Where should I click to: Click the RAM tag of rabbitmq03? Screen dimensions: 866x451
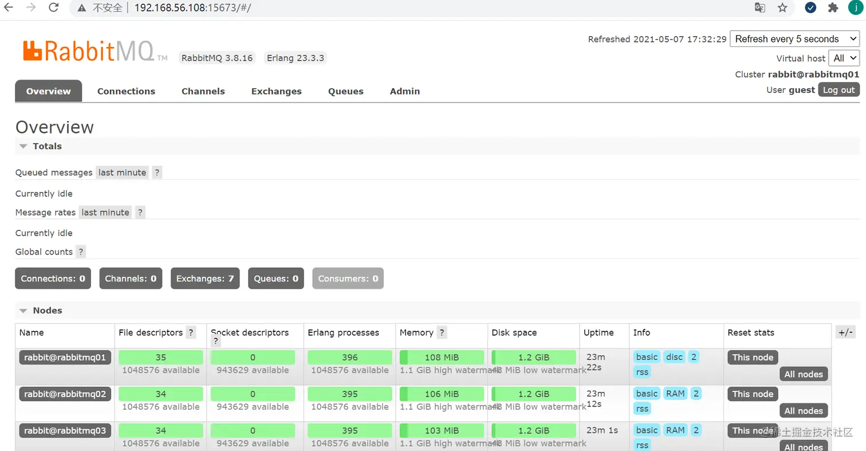[675, 430]
